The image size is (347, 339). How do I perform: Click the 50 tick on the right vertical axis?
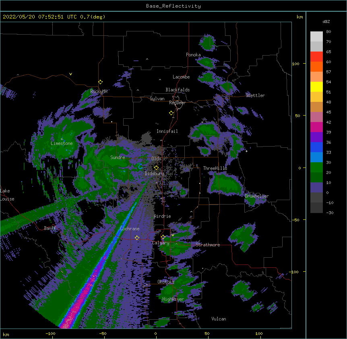point(297,116)
